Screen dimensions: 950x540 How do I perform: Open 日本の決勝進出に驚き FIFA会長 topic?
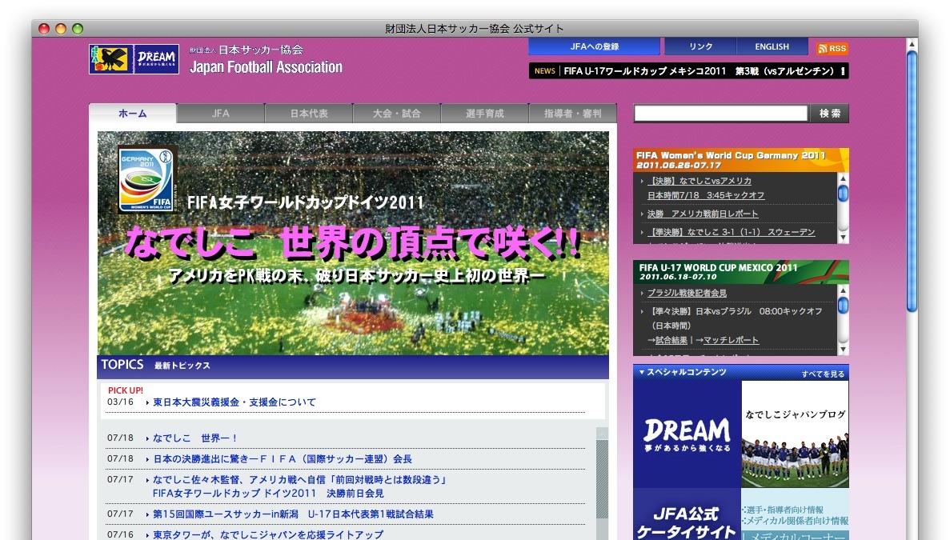click(283, 459)
